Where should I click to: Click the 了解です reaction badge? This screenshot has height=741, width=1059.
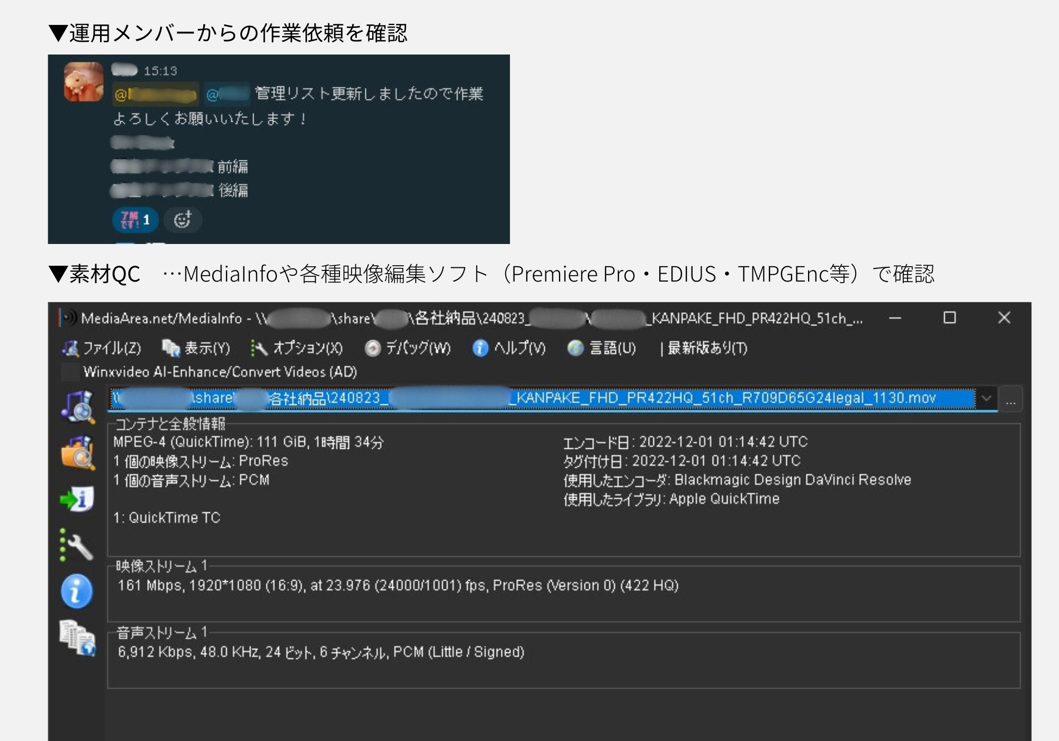[135, 220]
